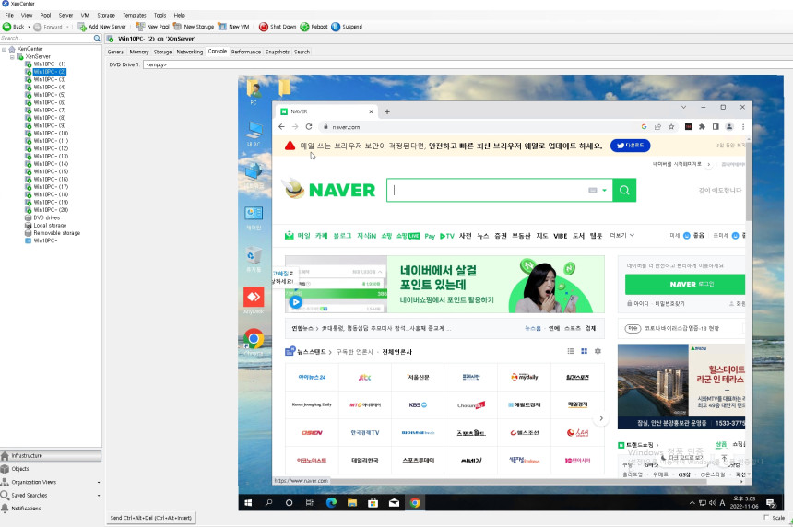
Task: Open Microsoft Store from VM taskbar
Action: pos(373,503)
